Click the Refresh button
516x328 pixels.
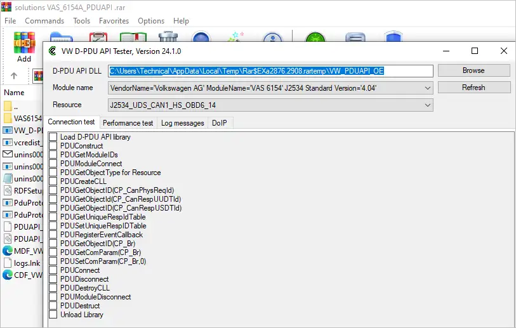473,88
